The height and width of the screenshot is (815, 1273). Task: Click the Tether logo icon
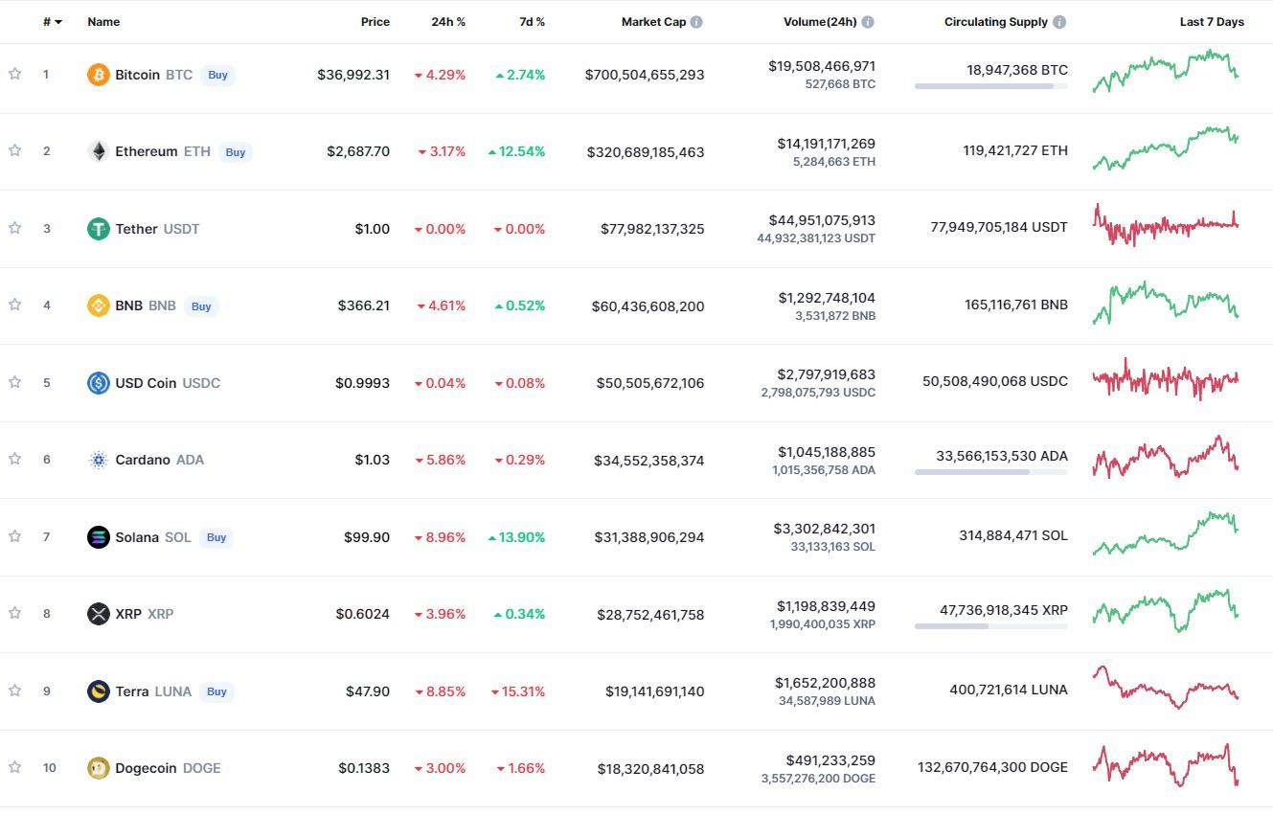(x=99, y=229)
